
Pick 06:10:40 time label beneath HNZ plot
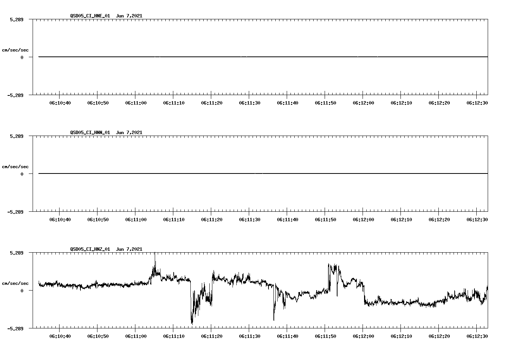point(60,336)
